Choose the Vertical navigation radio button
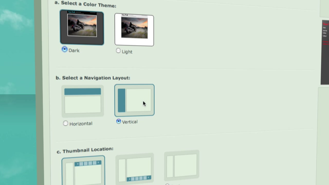 coord(118,121)
